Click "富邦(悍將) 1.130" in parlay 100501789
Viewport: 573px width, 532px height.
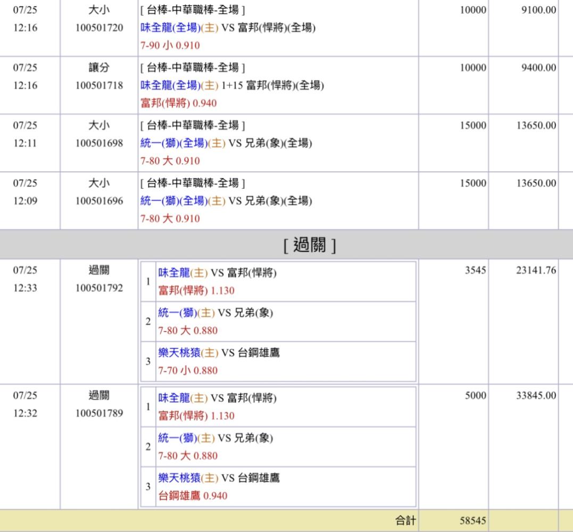tap(196, 416)
